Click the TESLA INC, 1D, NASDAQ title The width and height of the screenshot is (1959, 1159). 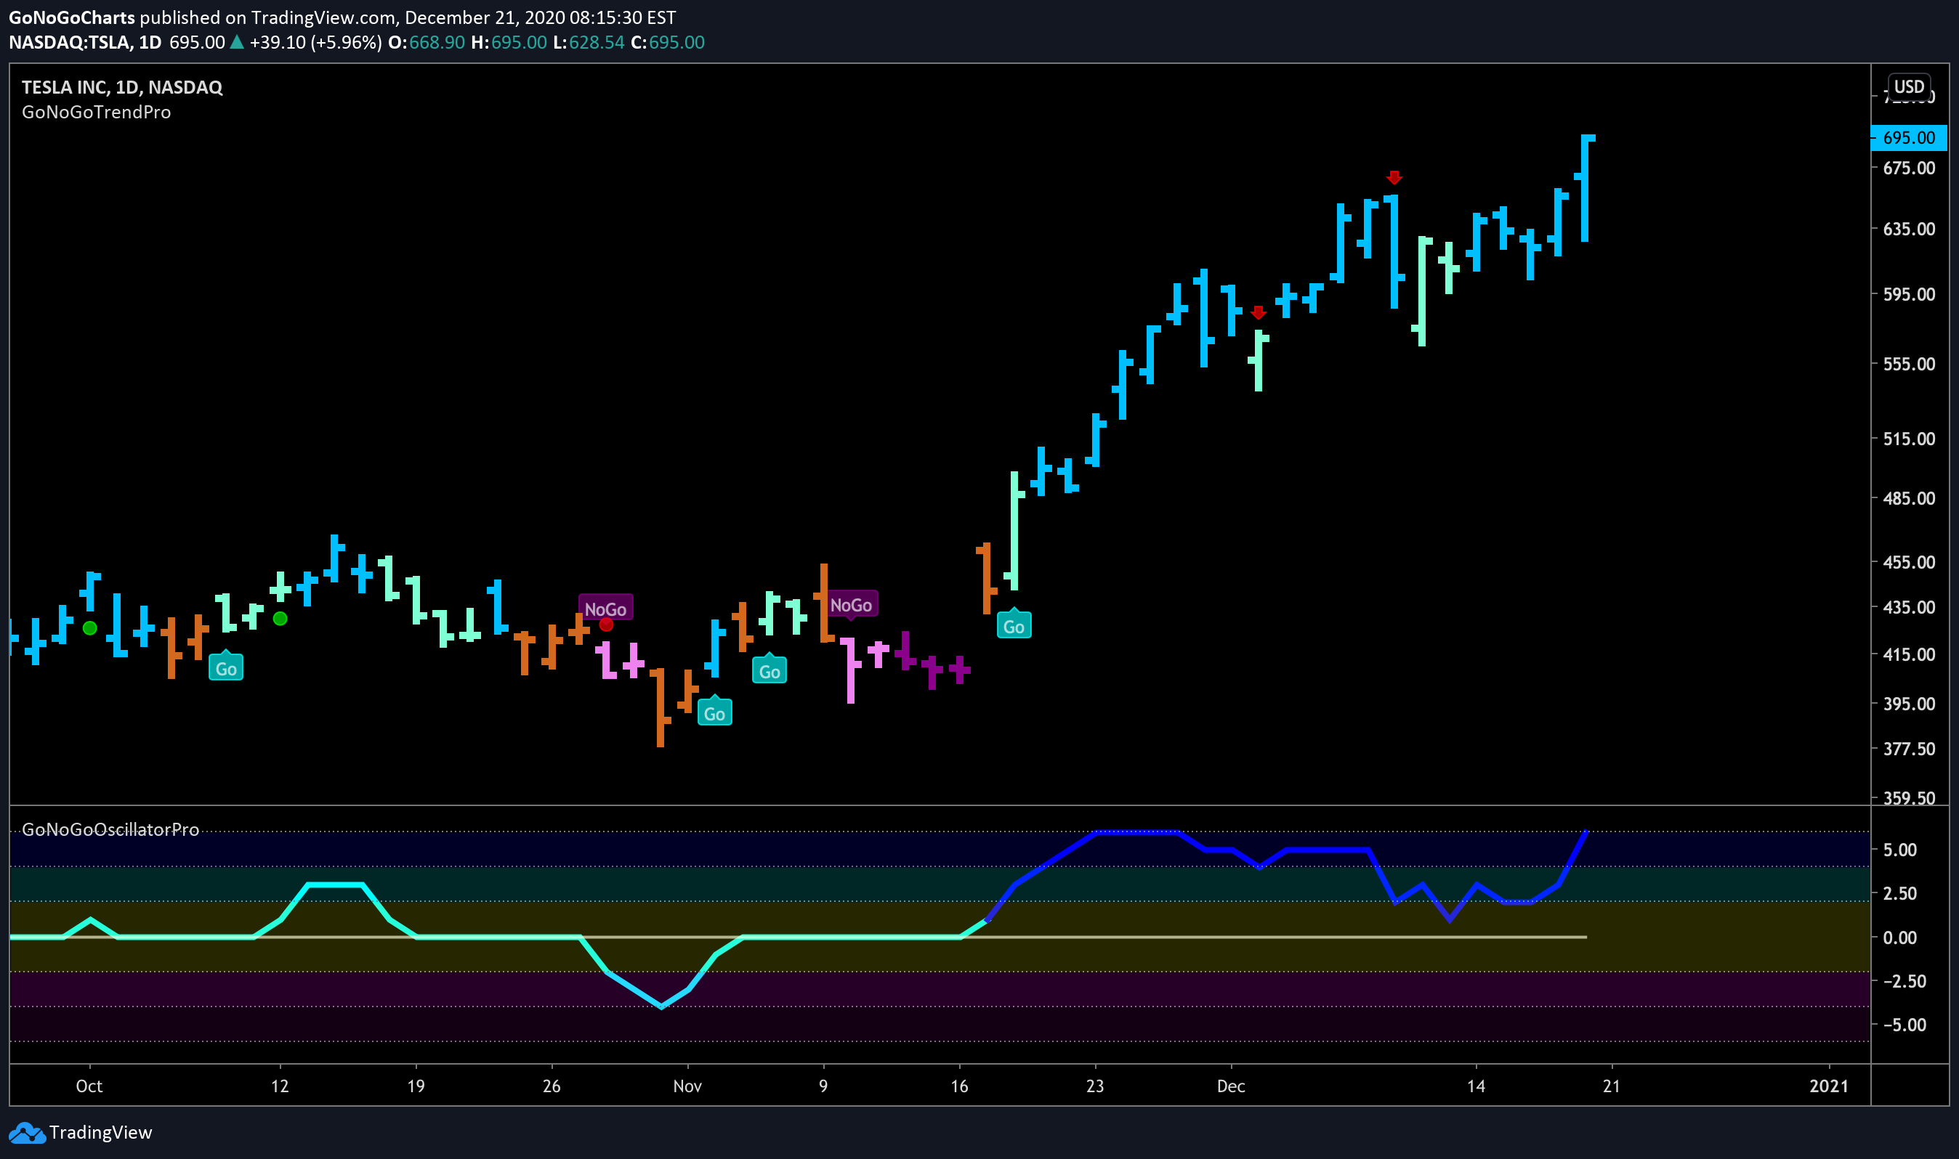122,87
